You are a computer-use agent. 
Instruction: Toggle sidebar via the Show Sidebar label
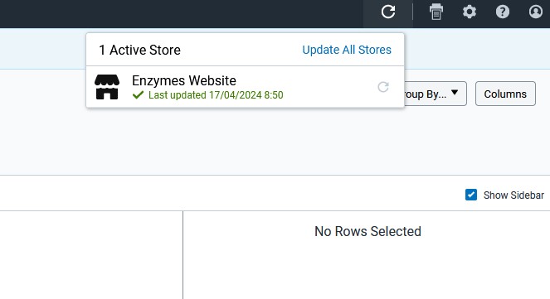[x=513, y=195]
